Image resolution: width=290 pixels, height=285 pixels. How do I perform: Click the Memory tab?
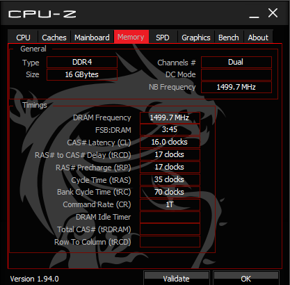click(131, 37)
